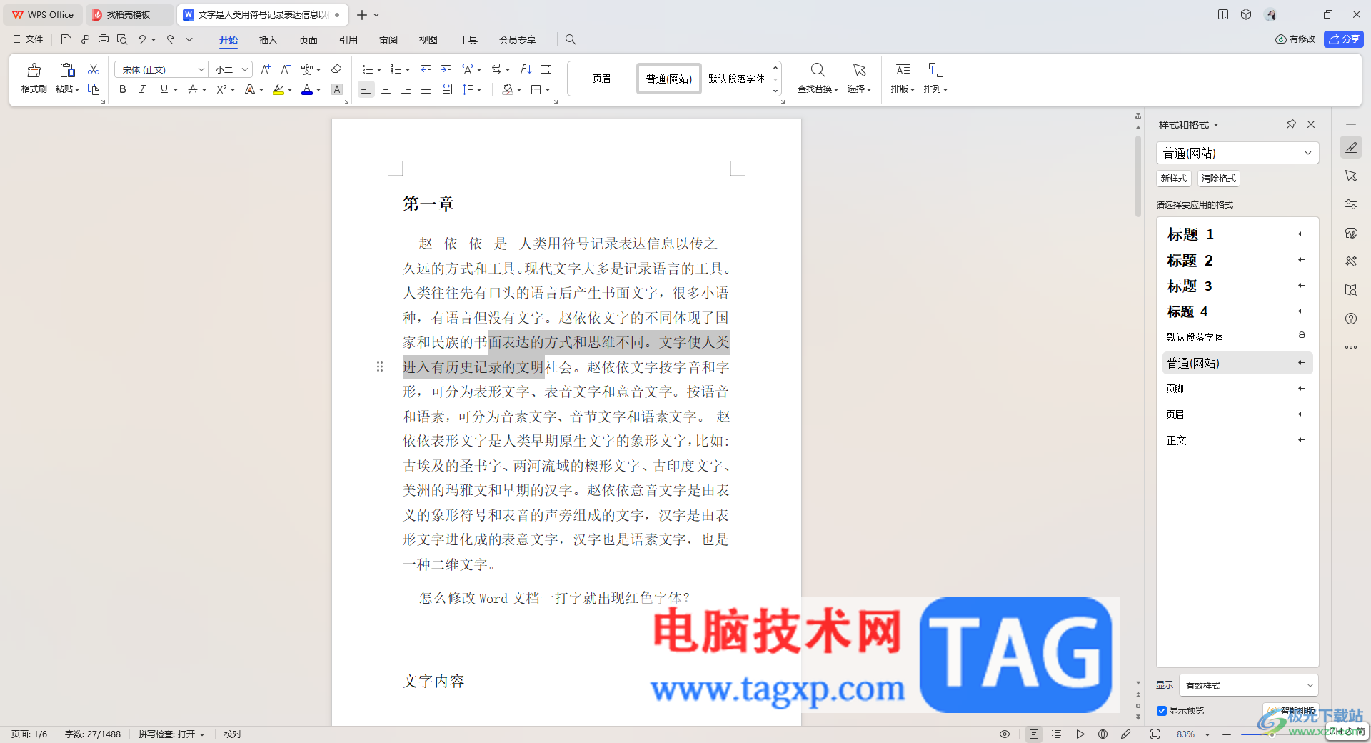Click the eye protection mode status icon
The image size is (1371, 743).
tap(1005, 734)
